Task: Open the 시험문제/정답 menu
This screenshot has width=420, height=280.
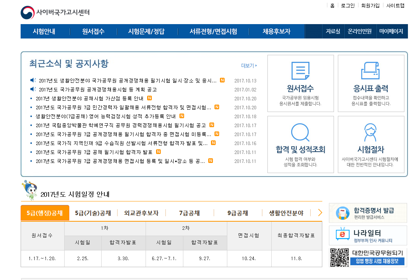Action: tap(146, 31)
